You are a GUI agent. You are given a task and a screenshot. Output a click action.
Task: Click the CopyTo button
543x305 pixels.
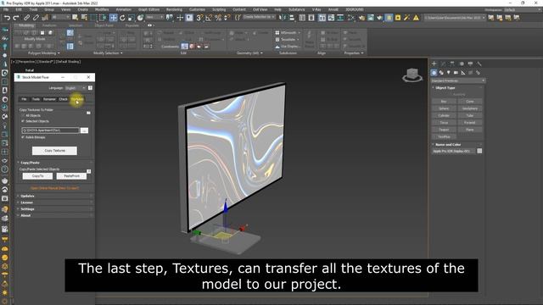pos(37,176)
